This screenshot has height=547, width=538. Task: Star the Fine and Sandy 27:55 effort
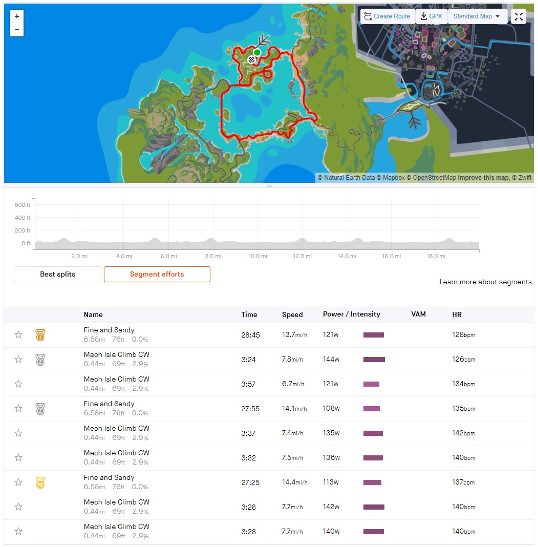point(18,409)
